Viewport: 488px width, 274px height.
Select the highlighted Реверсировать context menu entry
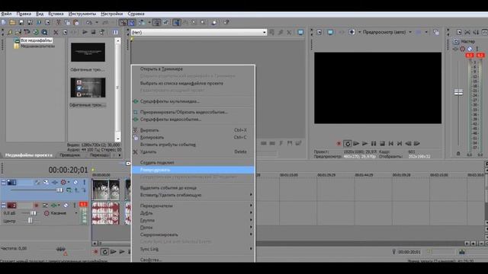(x=193, y=170)
